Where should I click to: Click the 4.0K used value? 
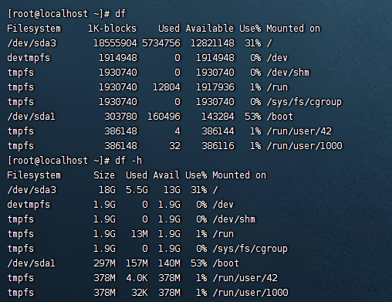point(137,278)
